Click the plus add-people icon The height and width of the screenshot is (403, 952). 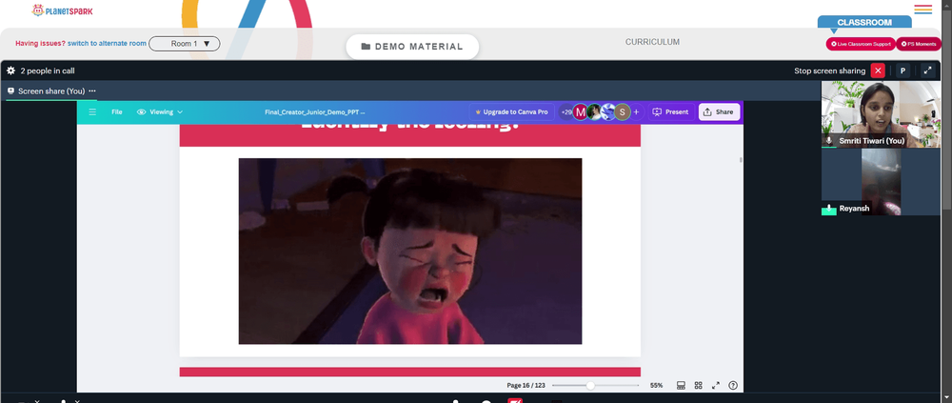pos(636,111)
